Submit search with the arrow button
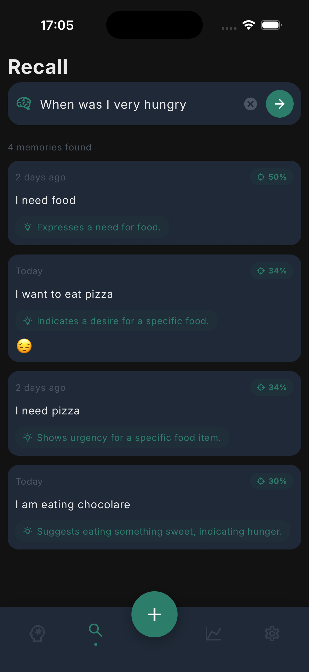This screenshot has height=672, width=309. (280, 104)
